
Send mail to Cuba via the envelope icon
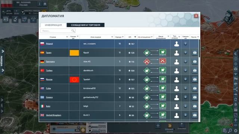(195, 88)
